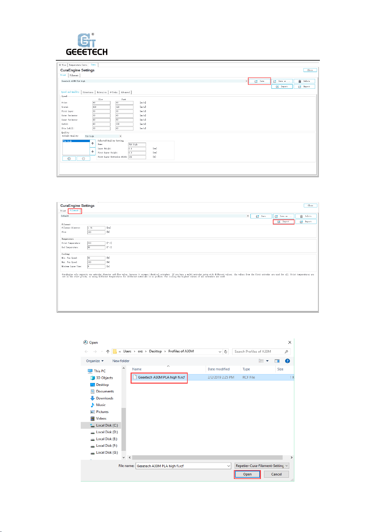This screenshot has height=532, width=376.
Task: Open the view options dropdown arrow
Action: pyautogui.click(x=267, y=361)
